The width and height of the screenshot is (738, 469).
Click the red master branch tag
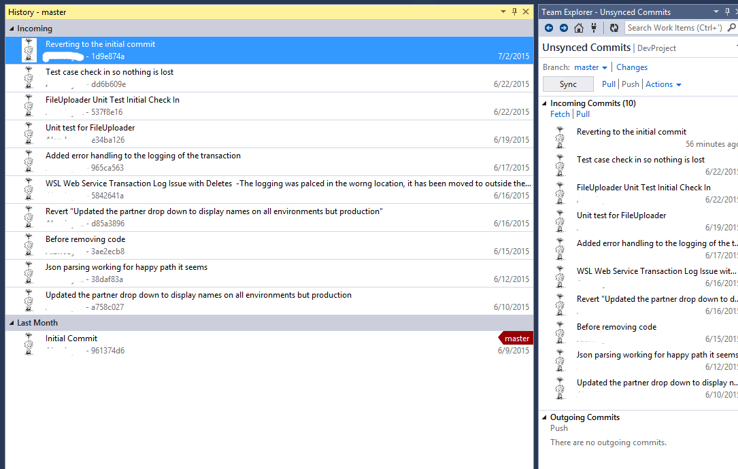pyautogui.click(x=516, y=338)
